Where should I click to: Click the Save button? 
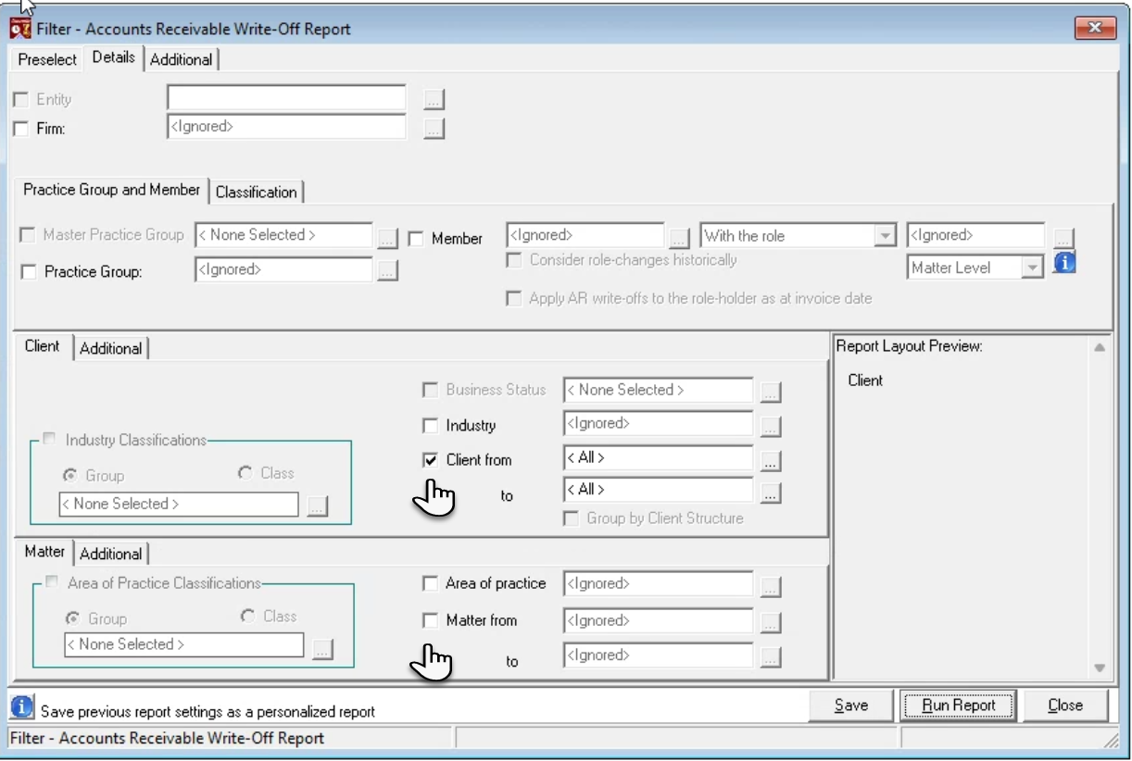pos(851,705)
